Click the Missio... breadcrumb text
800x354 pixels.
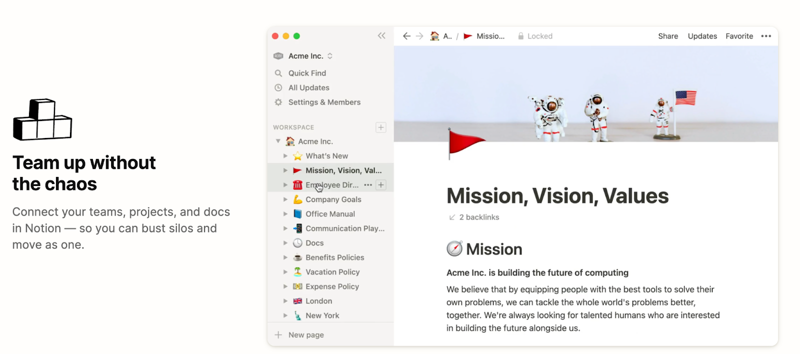coord(490,36)
